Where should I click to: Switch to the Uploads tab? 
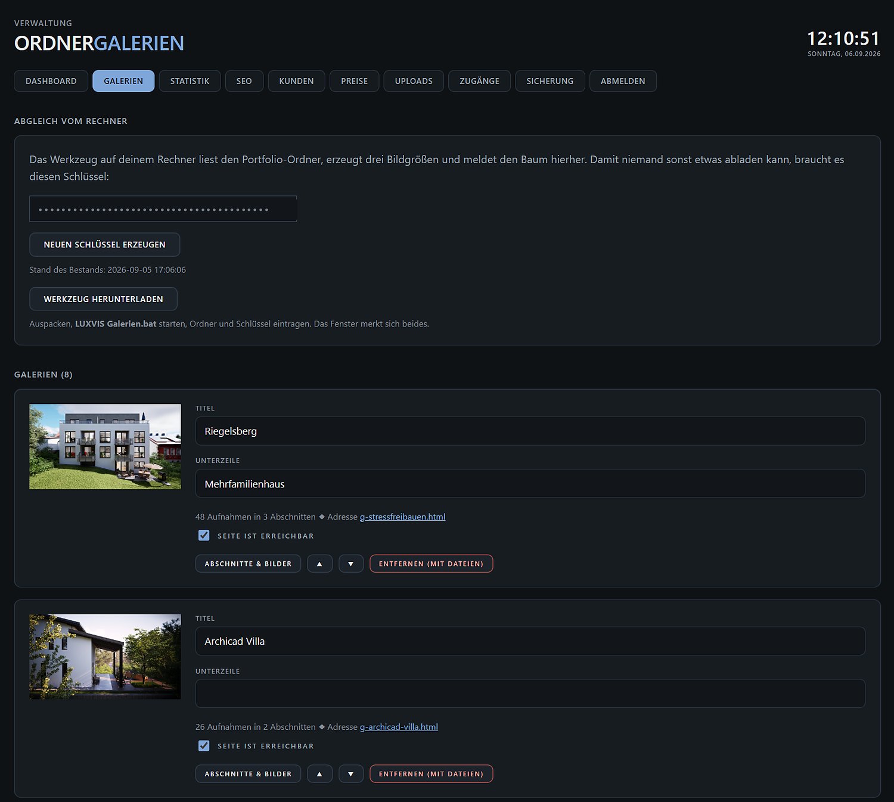point(414,81)
